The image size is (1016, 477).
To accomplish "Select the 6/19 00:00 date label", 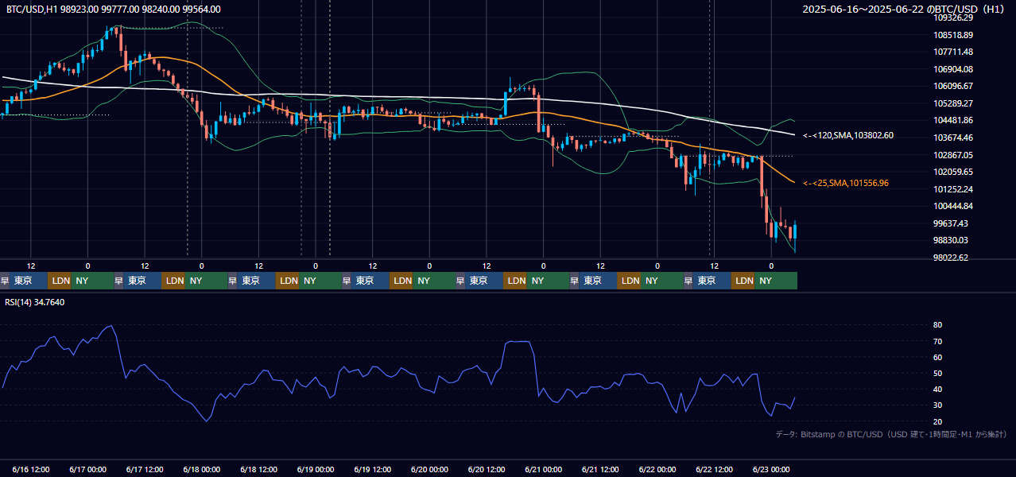I will tap(316, 469).
